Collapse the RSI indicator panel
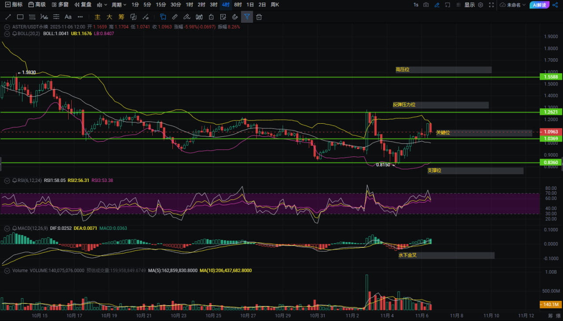 7,180
